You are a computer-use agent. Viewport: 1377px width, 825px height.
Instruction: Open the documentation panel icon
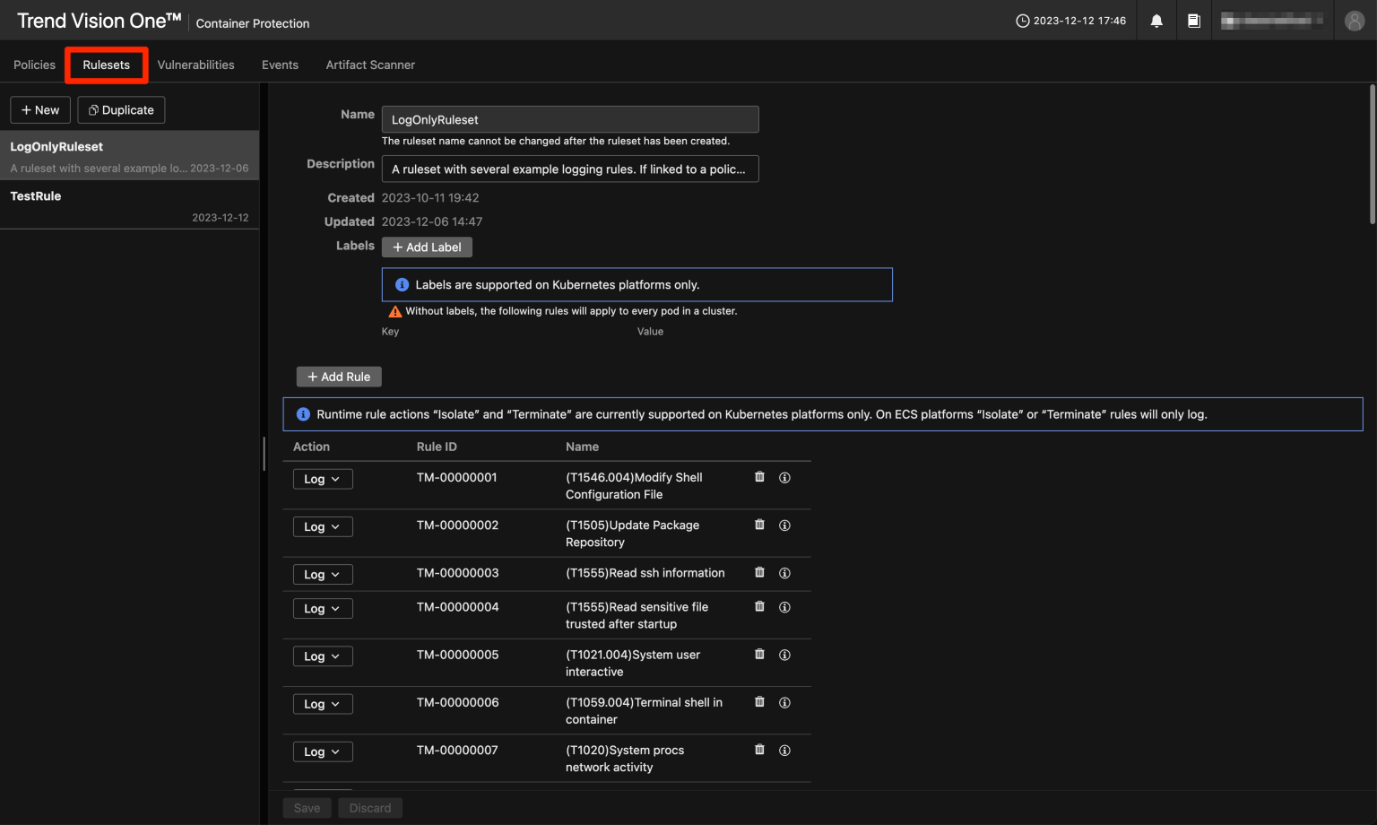(1193, 20)
